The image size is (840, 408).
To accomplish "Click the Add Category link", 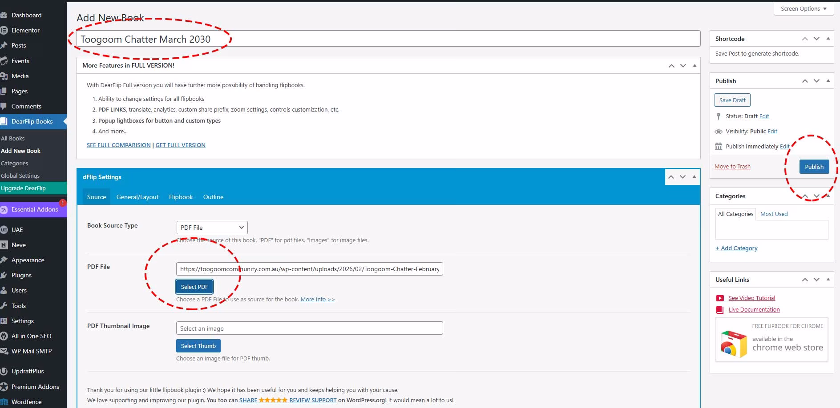I will [736, 248].
